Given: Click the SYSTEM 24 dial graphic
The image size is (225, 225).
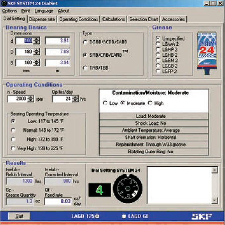Looking at the screenshot, I should [128, 189].
